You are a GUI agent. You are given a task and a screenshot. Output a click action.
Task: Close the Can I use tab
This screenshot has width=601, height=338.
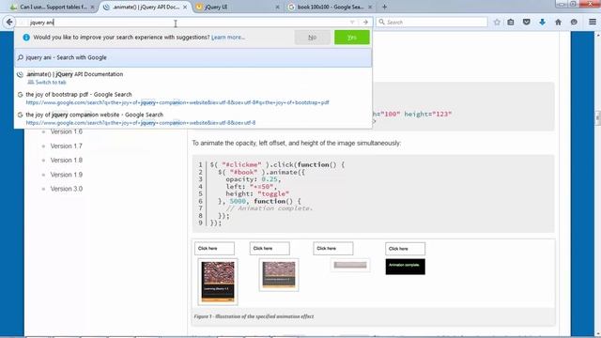(x=92, y=7)
